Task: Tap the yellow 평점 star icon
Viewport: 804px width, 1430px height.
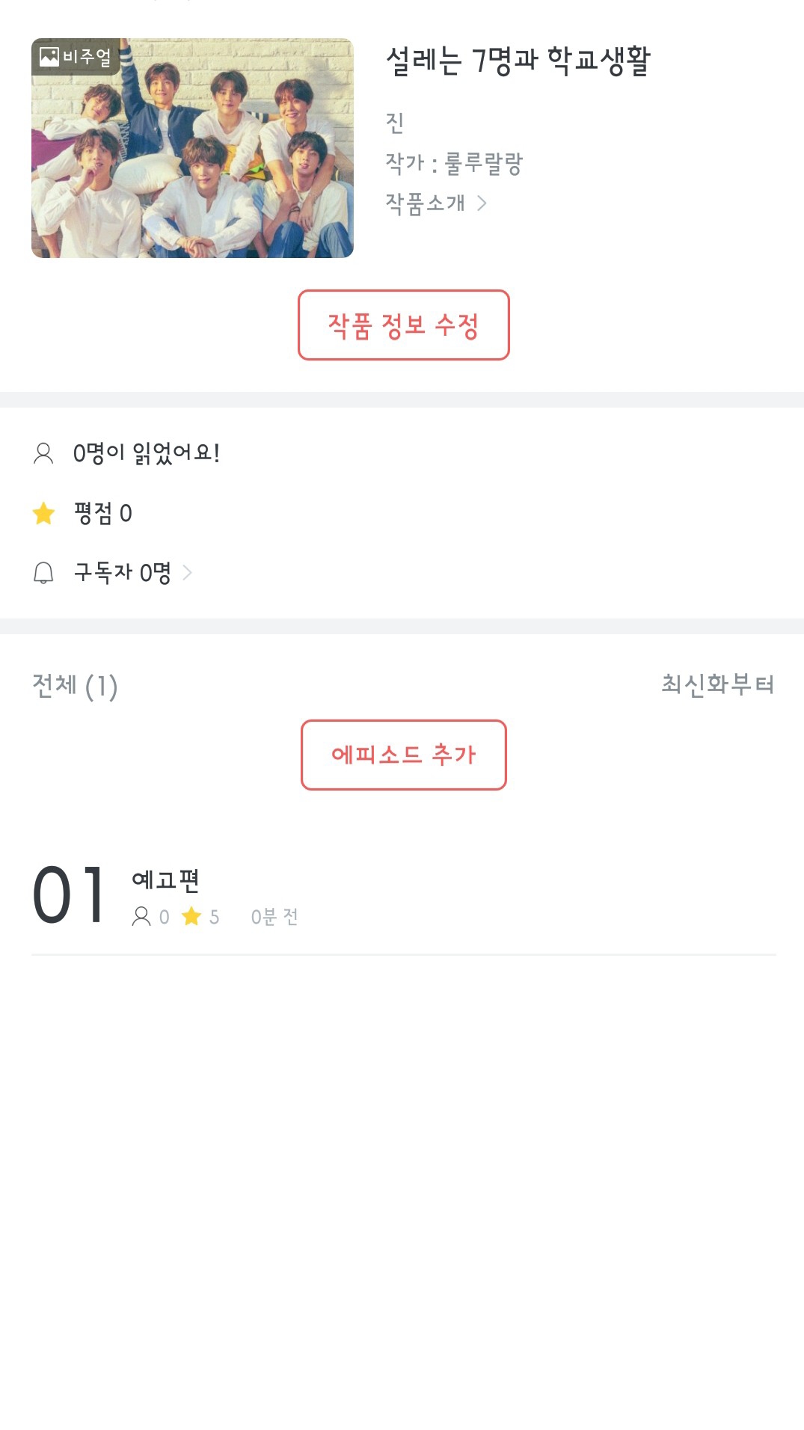Action: pos(44,513)
